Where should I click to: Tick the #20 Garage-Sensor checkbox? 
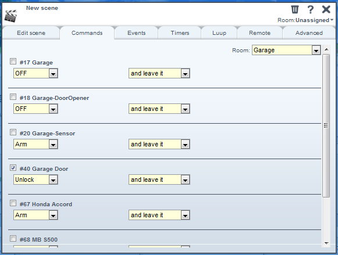click(13, 132)
